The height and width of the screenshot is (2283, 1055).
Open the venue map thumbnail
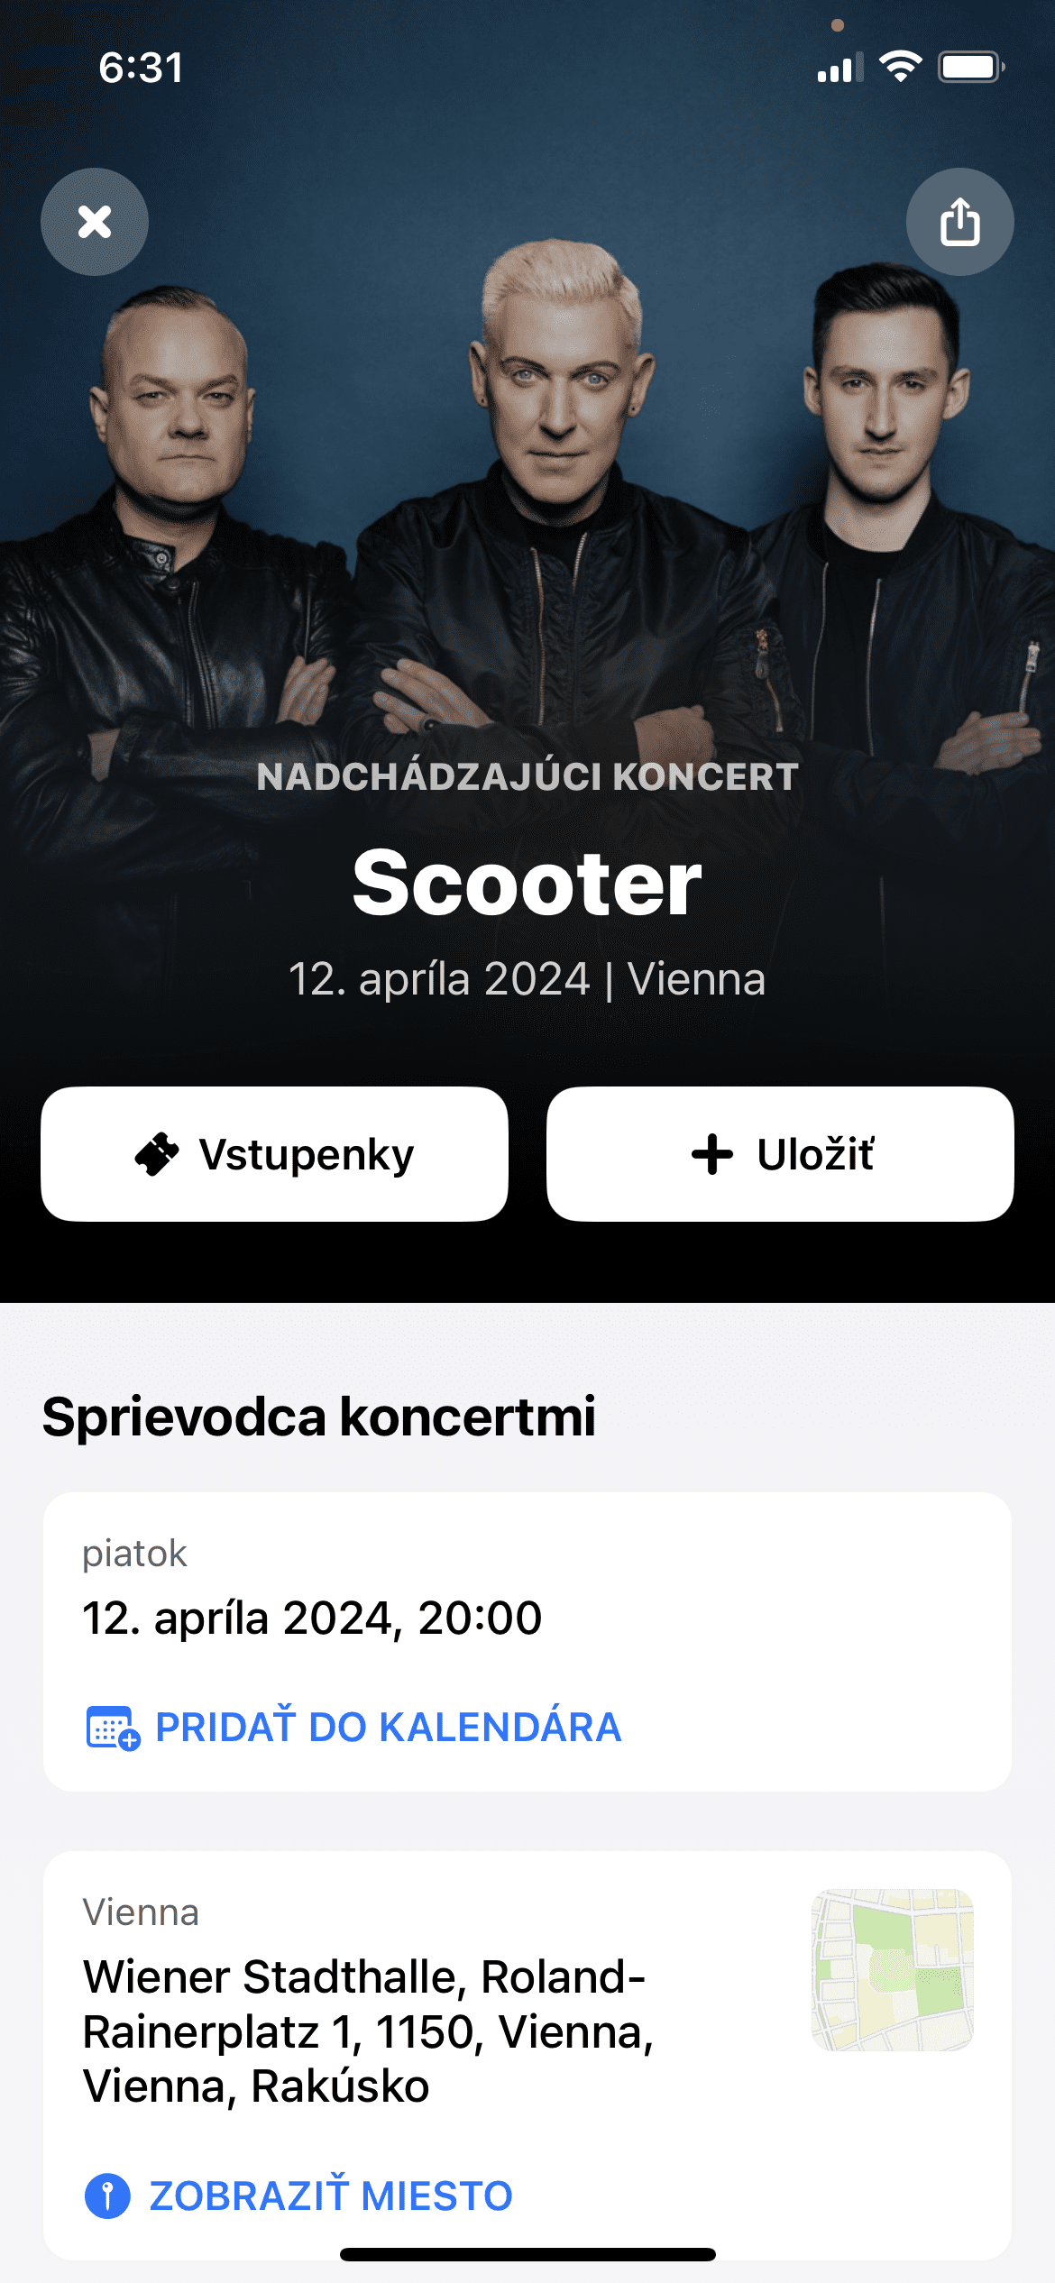(893, 1970)
